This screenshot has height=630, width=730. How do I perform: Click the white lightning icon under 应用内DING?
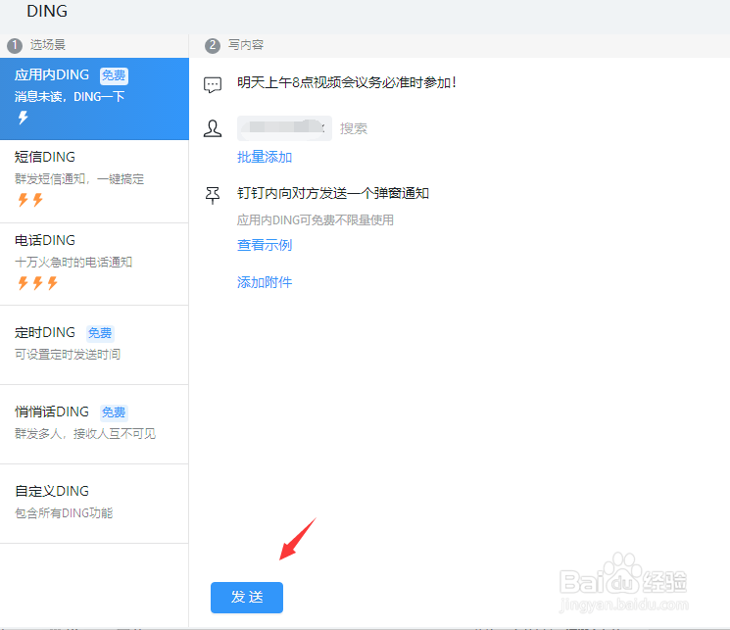click(23, 118)
